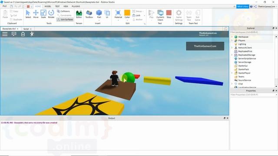This screenshot has width=278, height=156.
Task: Open the Material picker
Action: pyautogui.click(x=118, y=14)
